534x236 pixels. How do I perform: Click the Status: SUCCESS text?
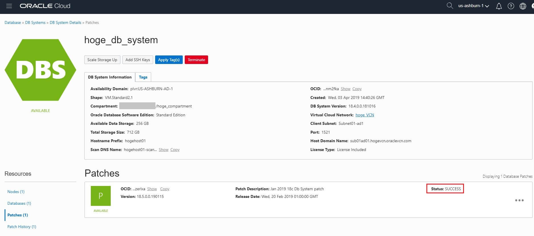[446, 189]
